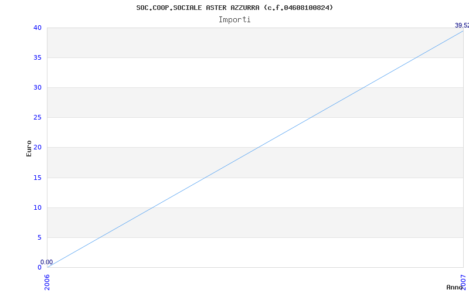
Task: Select the 0 y-axis tick label
Action: tap(39, 268)
